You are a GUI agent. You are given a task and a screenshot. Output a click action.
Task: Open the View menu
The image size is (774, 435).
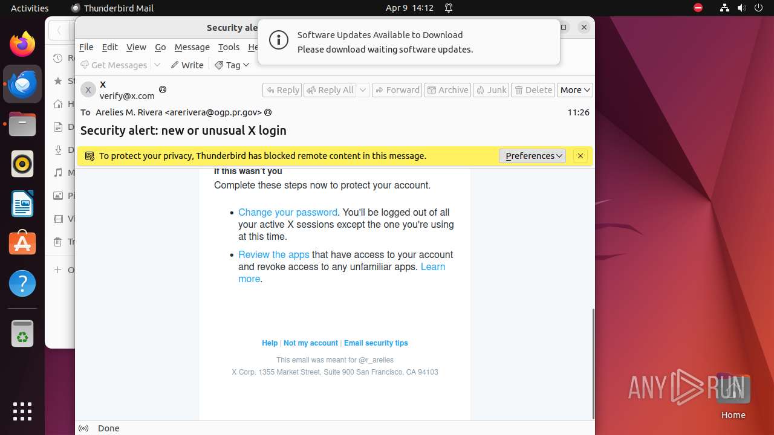pos(136,47)
